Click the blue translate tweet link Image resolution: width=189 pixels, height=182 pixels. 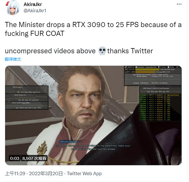pyautogui.click(x=13, y=59)
